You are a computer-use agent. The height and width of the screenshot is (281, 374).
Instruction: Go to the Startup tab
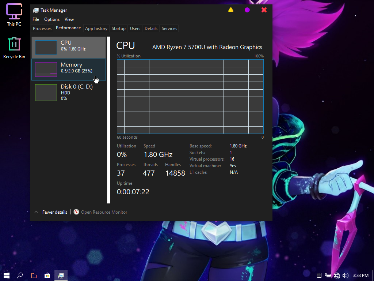coord(119,29)
